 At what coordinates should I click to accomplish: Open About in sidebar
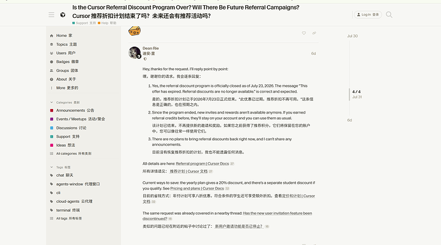tap(84, 79)
